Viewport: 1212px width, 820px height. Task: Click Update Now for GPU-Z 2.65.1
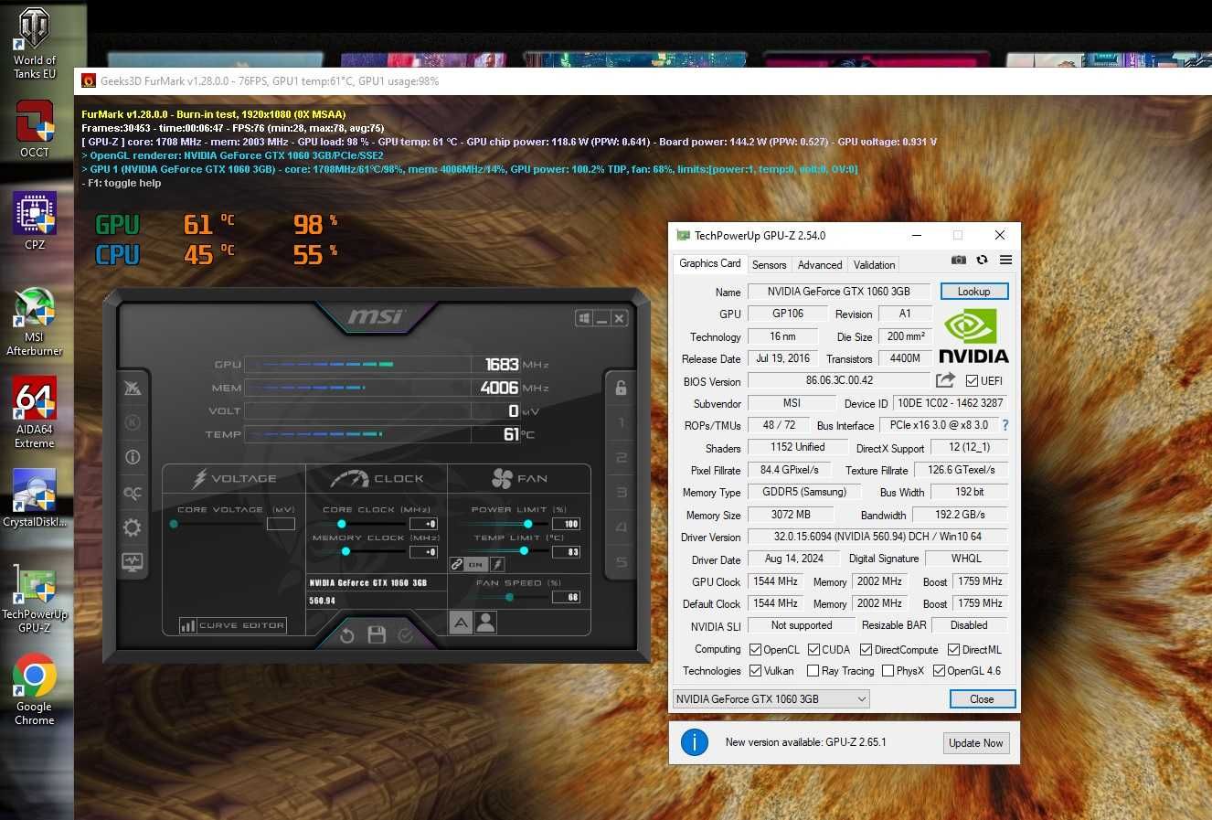coord(975,743)
